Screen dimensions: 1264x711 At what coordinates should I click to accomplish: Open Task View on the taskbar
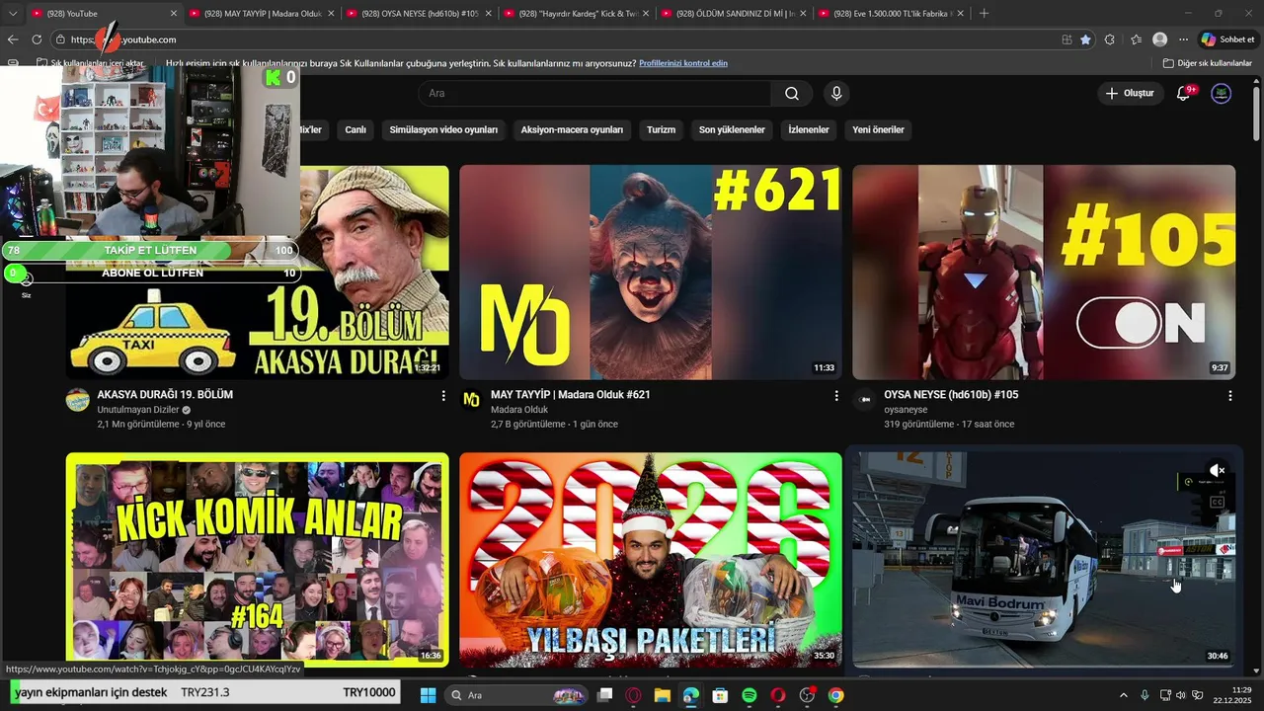[x=604, y=695]
